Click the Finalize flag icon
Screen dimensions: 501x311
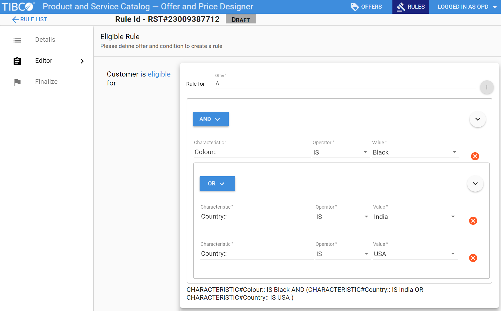(17, 82)
